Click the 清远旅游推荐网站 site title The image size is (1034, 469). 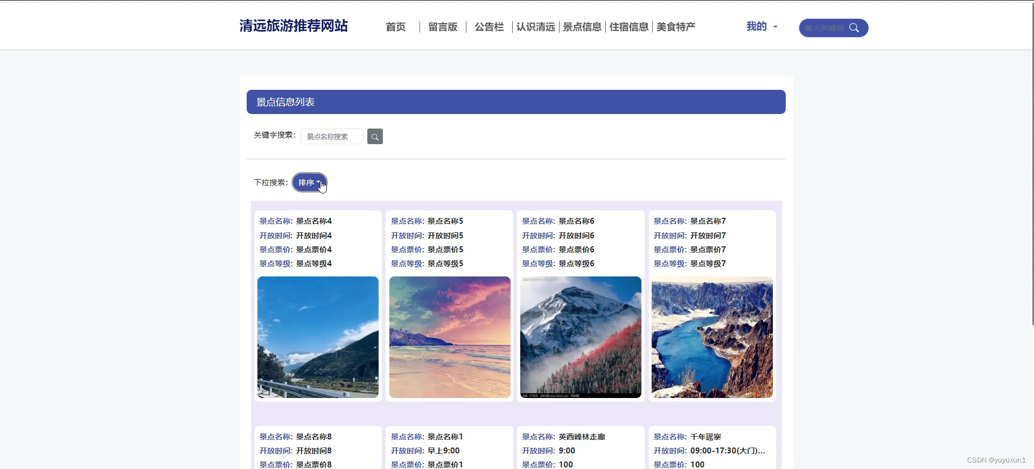(294, 26)
